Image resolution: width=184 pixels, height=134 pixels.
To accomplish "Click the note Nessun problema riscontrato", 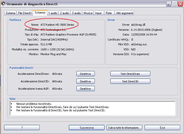I will pyautogui.click(x=34, y=104).
